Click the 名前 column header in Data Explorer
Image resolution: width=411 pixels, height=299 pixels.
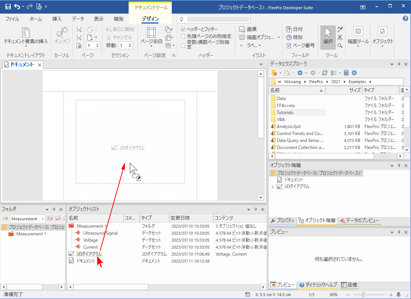[x=297, y=90]
